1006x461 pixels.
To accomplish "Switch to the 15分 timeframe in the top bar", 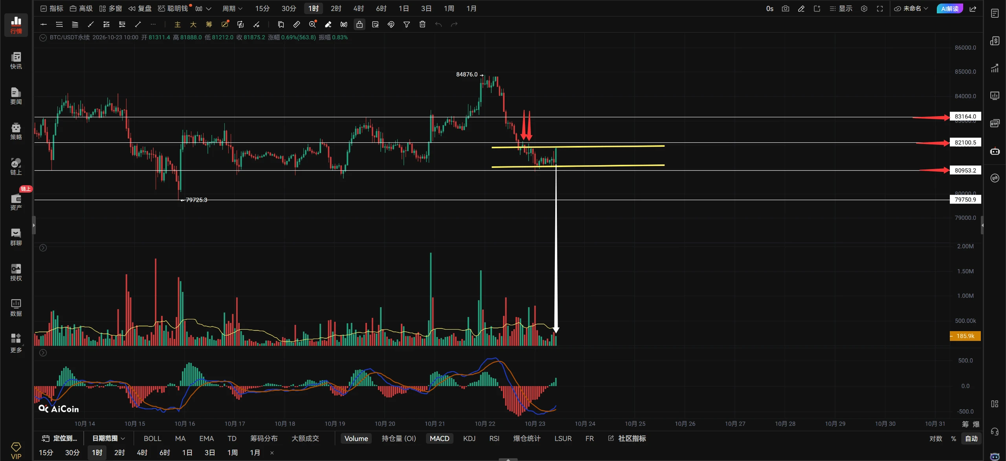I will click(x=263, y=8).
